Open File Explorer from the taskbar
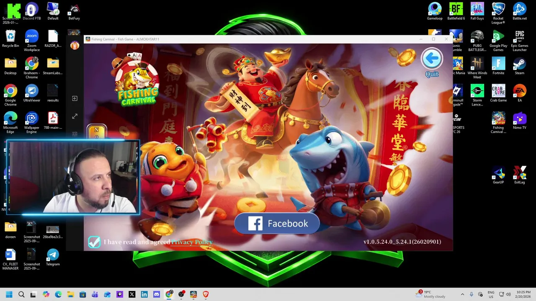This screenshot has height=301, width=536. (70, 294)
